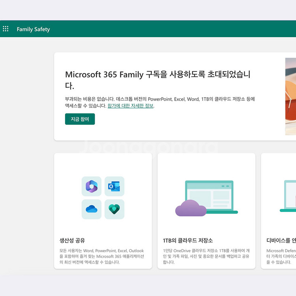Open the 참가에 대한 자세한 정보 link
This screenshot has height=296, width=296.
point(131,106)
